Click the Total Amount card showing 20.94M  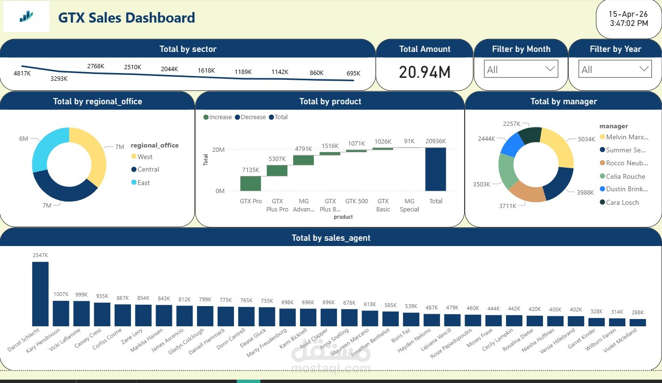click(x=424, y=72)
